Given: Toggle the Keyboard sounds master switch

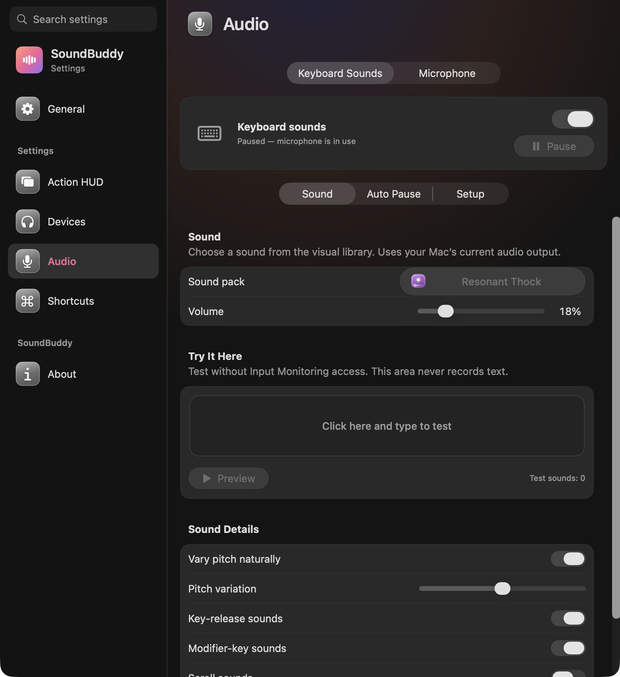Looking at the screenshot, I should pos(573,119).
